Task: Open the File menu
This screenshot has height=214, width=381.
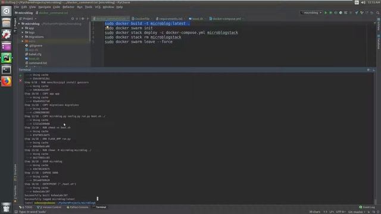Action: tap(16, 7)
